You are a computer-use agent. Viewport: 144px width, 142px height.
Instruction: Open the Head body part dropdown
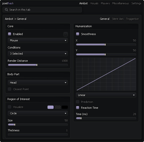(x=38, y=83)
